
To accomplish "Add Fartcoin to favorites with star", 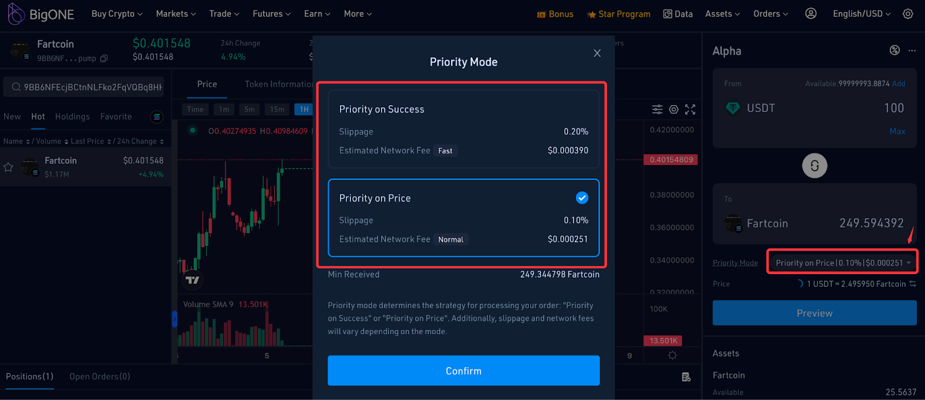I will click(9, 167).
